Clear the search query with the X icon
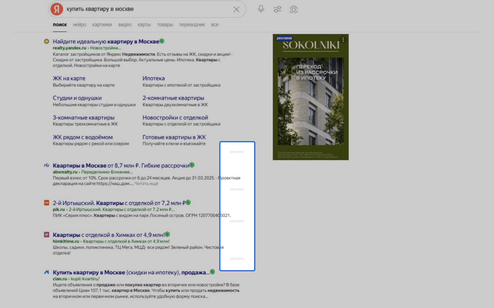The width and height of the screenshot is (494, 308). tap(236, 9)
